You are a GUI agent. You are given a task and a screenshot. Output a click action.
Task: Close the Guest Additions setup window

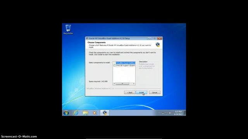pyautogui.click(x=160, y=39)
